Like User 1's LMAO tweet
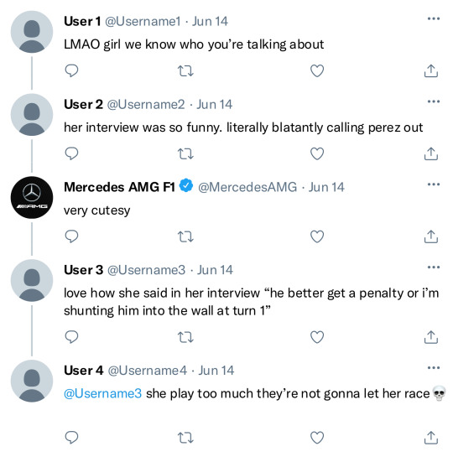453x457 pixels. tap(317, 70)
